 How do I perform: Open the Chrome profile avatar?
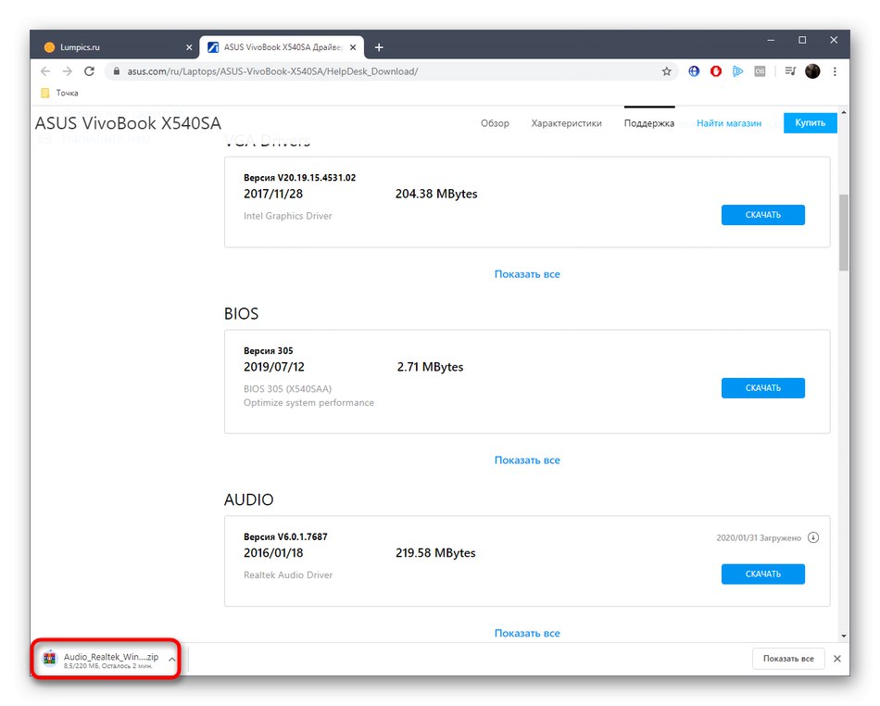pos(812,71)
